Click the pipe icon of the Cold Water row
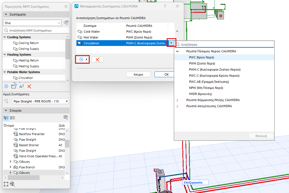This screenshot has height=193, width=289. click(x=80, y=32)
